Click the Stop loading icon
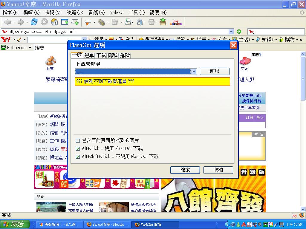This screenshot has height=229, width=306. click(44, 22)
